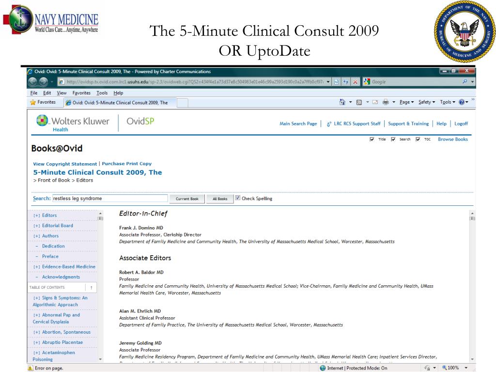Expand the Editorial Board tree node
496x372 pixels.
click(x=37, y=226)
